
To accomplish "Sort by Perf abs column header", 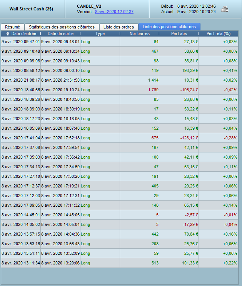I will [x=179, y=33].
